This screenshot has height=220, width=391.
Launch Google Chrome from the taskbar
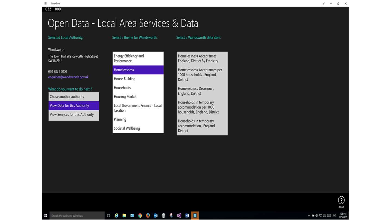(x=140, y=215)
